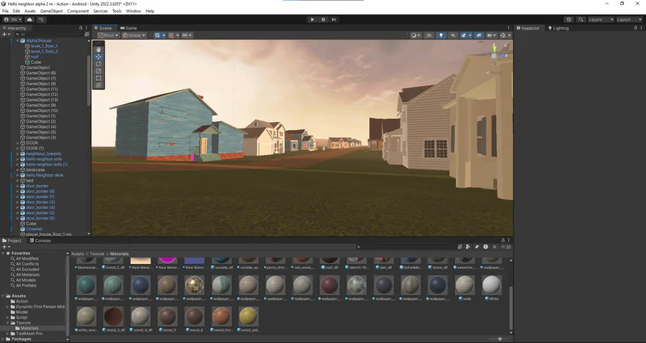Image resolution: width=646 pixels, height=343 pixels.
Task: Open the Layout dropdown
Action: pyautogui.click(x=629, y=19)
